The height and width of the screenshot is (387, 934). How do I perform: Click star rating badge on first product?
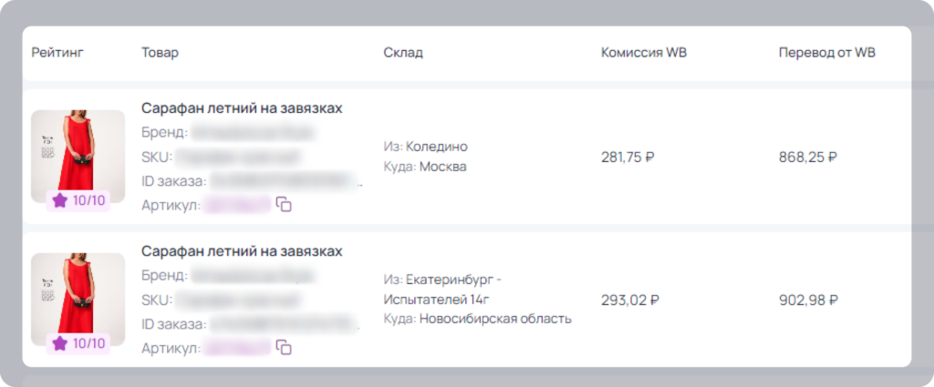tap(78, 201)
